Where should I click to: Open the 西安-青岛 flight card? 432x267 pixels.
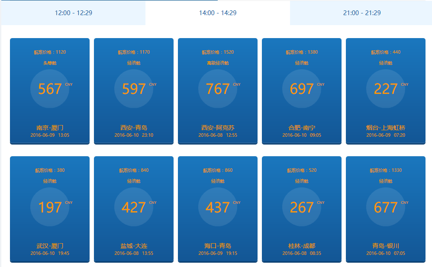pyautogui.click(x=134, y=91)
